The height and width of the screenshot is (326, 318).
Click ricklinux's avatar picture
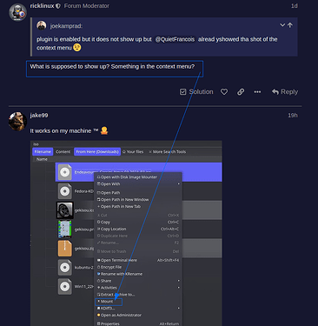(x=17, y=12)
